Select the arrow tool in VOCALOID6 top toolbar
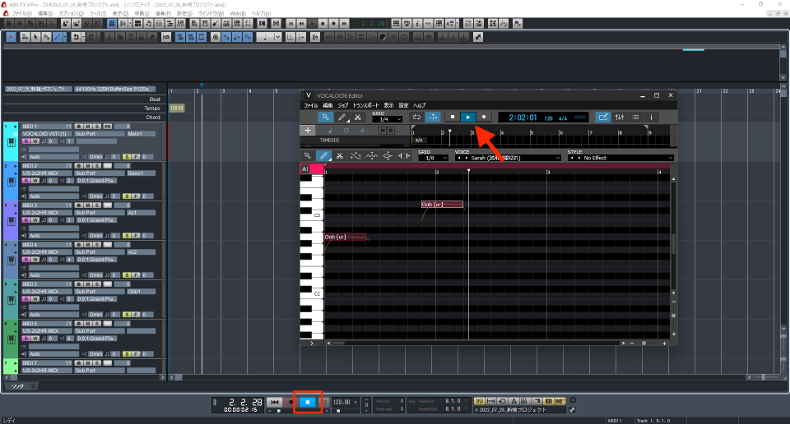This screenshot has height=424, width=790. pos(326,118)
